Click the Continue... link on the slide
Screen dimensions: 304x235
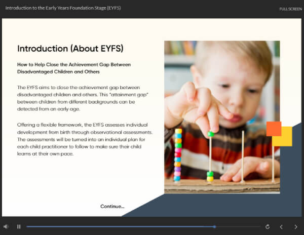coord(112,206)
